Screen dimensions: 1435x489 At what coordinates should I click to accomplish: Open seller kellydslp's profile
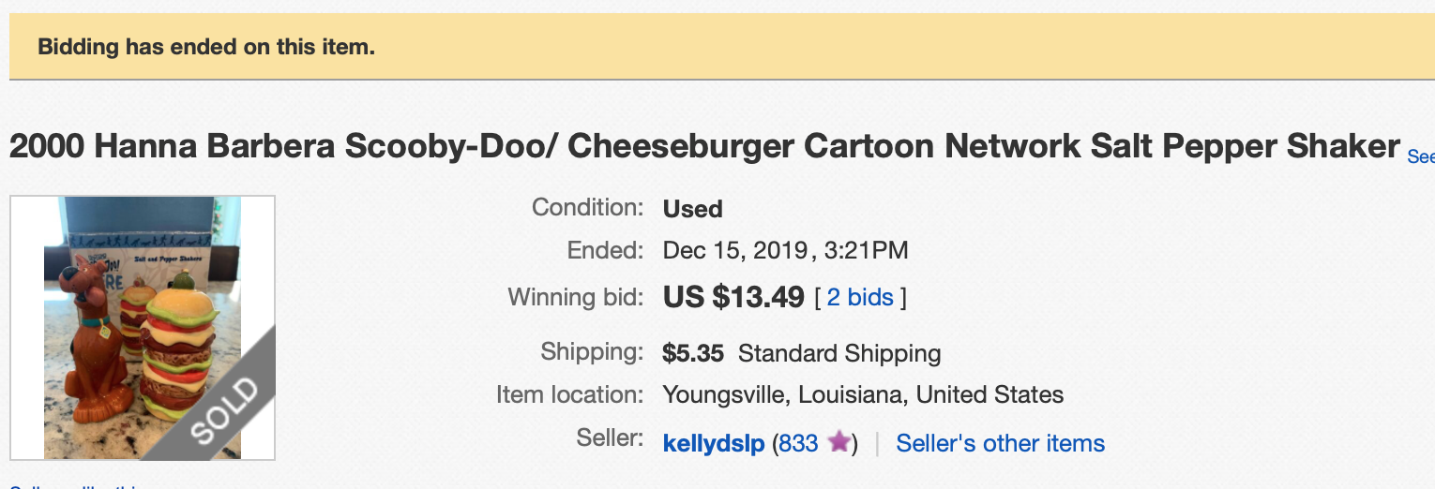[x=713, y=443]
